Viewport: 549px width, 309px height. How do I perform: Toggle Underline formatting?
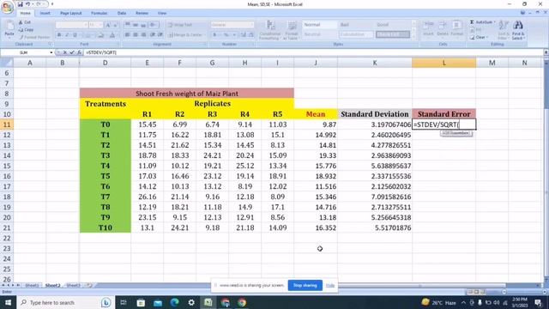75,35
